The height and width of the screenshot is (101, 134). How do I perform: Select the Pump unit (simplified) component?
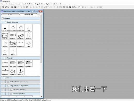point(5,28)
